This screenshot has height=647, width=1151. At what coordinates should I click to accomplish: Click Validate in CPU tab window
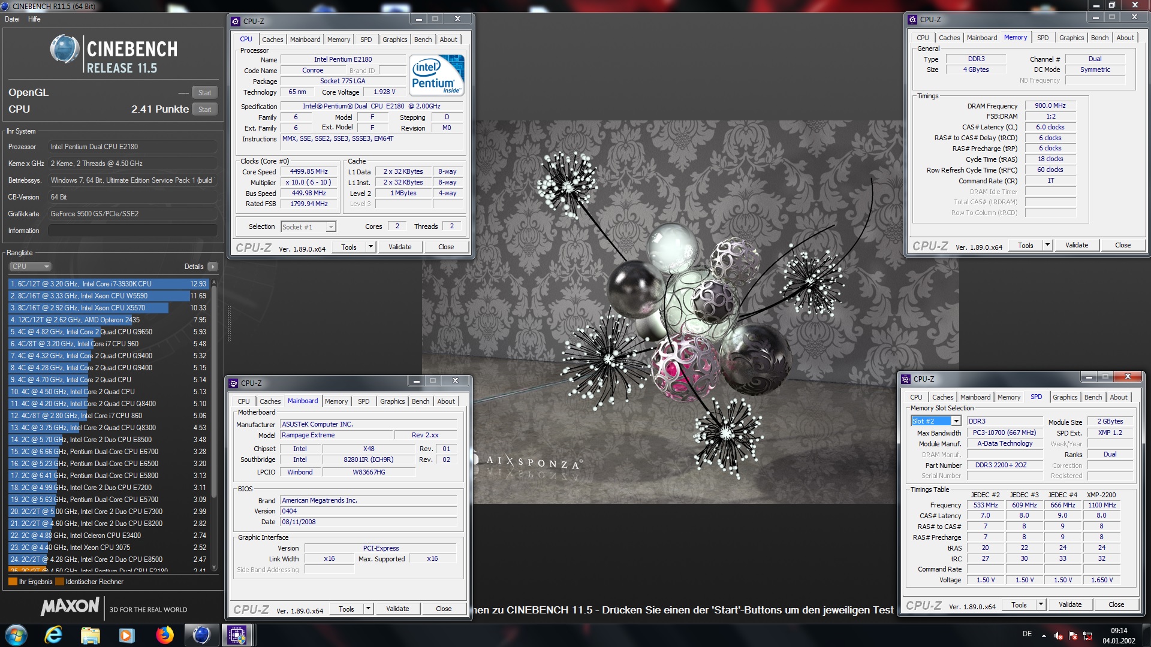pos(400,247)
